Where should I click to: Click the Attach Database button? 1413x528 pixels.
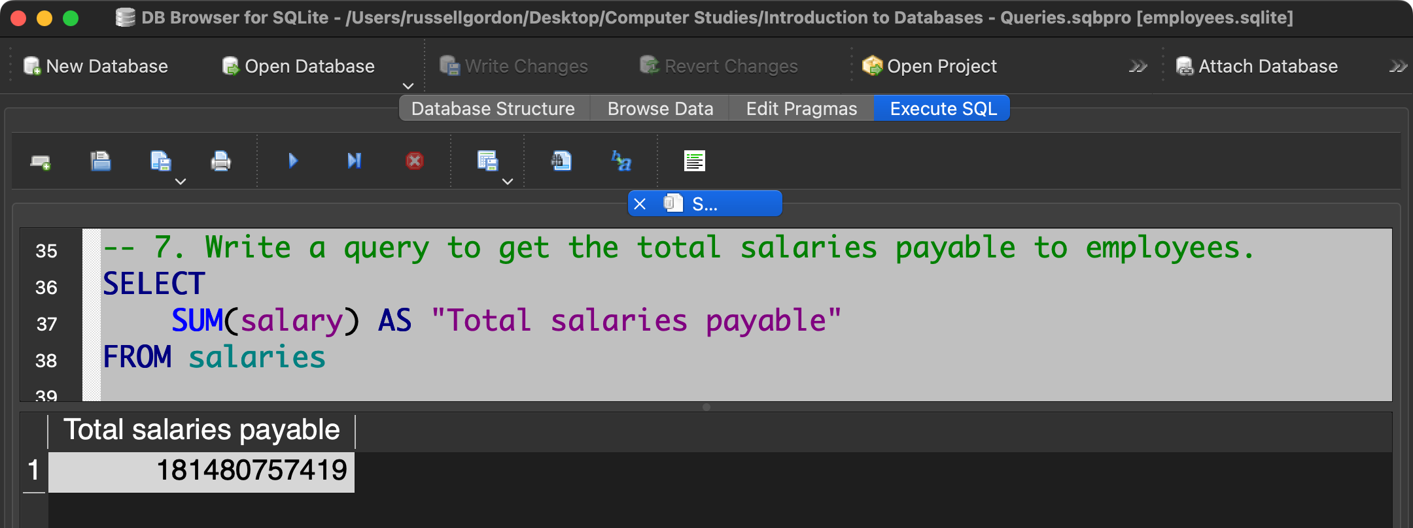coord(1257,66)
